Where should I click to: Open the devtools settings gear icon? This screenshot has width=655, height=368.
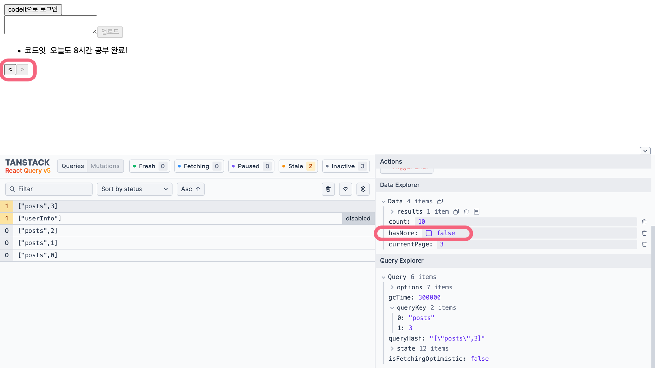click(x=363, y=189)
